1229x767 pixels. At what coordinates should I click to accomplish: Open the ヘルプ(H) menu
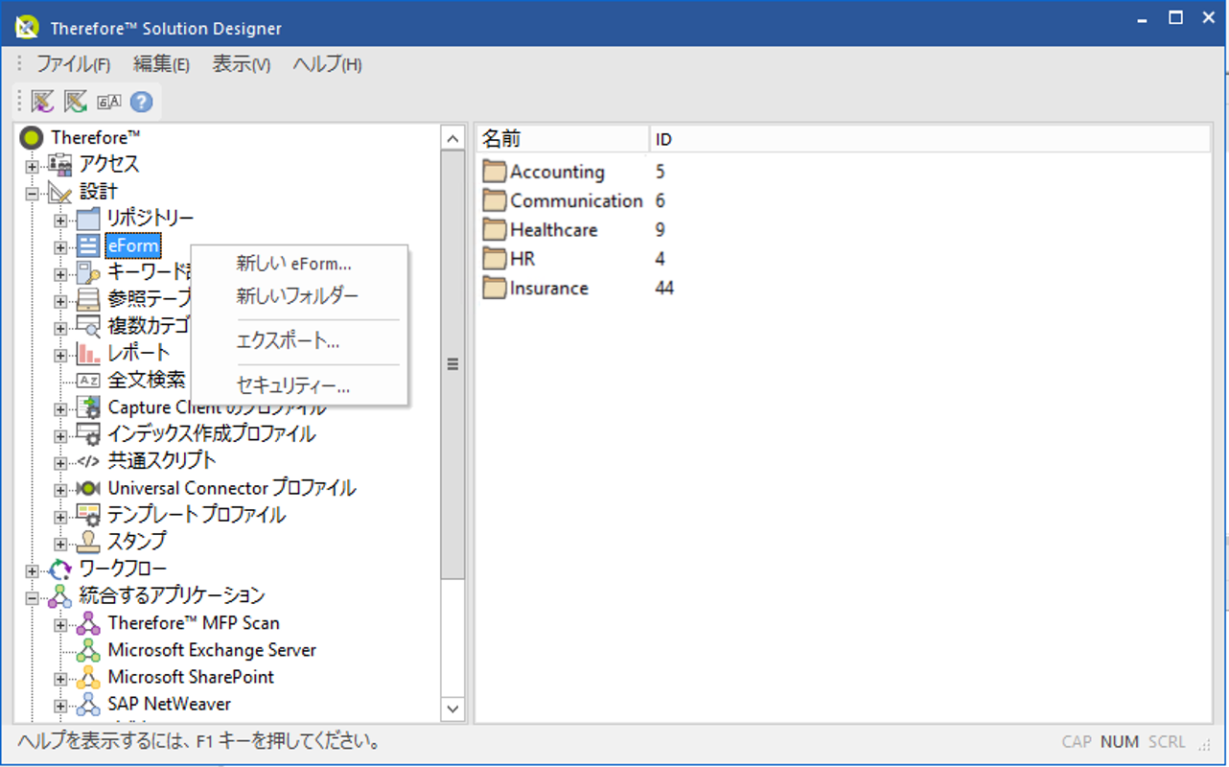pyautogui.click(x=327, y=64)
